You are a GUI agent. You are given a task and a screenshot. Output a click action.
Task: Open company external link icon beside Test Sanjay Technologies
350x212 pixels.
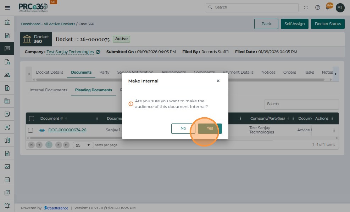point(98,52)
